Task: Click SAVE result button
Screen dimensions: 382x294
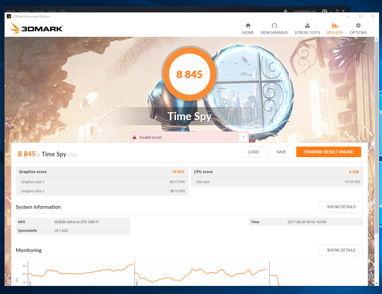Action: coord(281,152)
